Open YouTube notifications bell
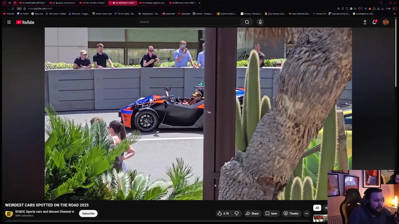 tap(374, 22)
